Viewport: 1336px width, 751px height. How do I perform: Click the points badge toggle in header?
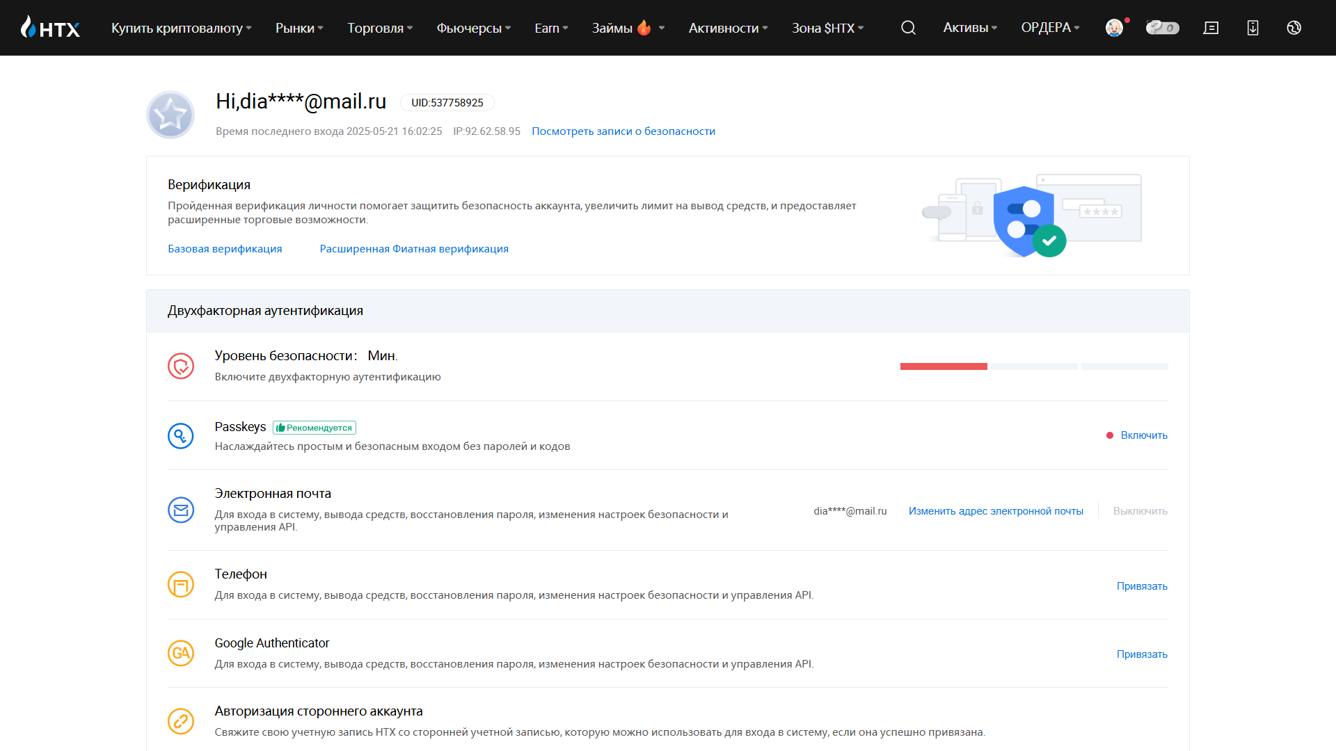(x=1162, y=28)
